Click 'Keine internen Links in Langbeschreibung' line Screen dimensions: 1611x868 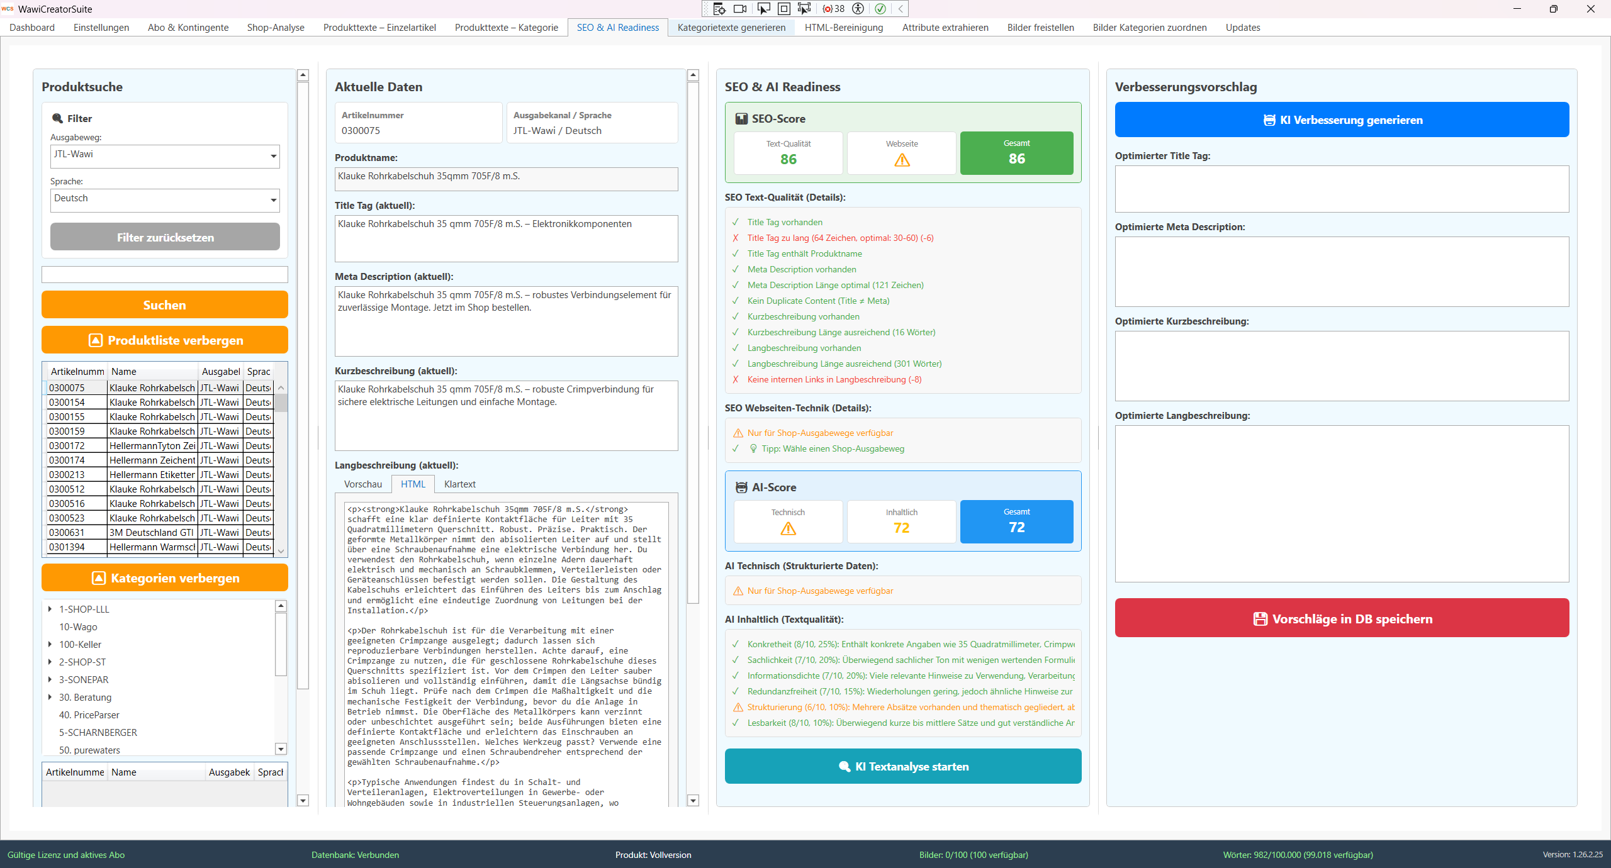[x=834, y=379]
